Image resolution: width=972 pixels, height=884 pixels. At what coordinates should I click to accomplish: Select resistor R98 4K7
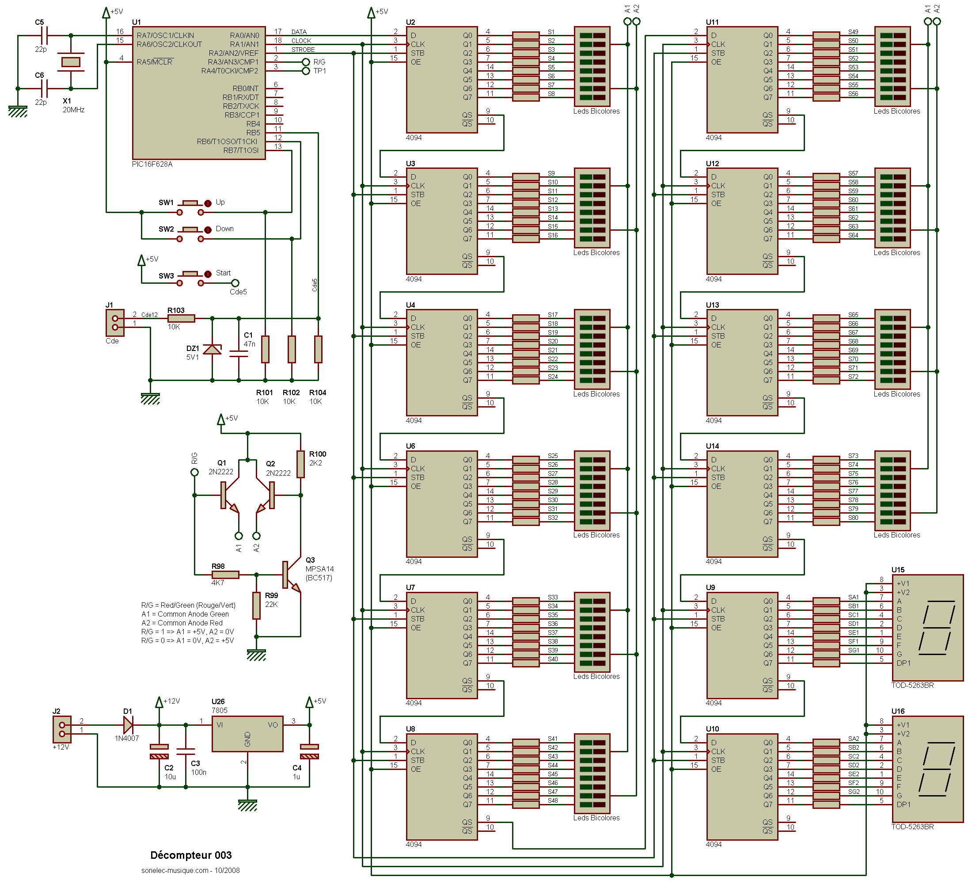[x=225, y=575]
